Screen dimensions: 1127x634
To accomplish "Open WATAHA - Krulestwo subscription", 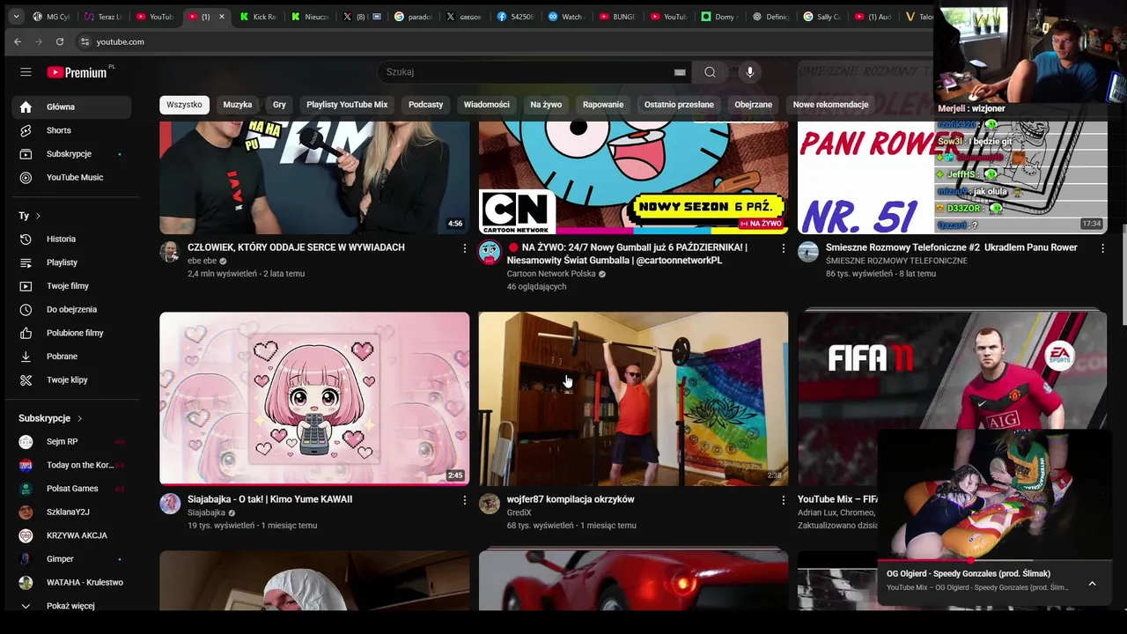I will 71,582.
